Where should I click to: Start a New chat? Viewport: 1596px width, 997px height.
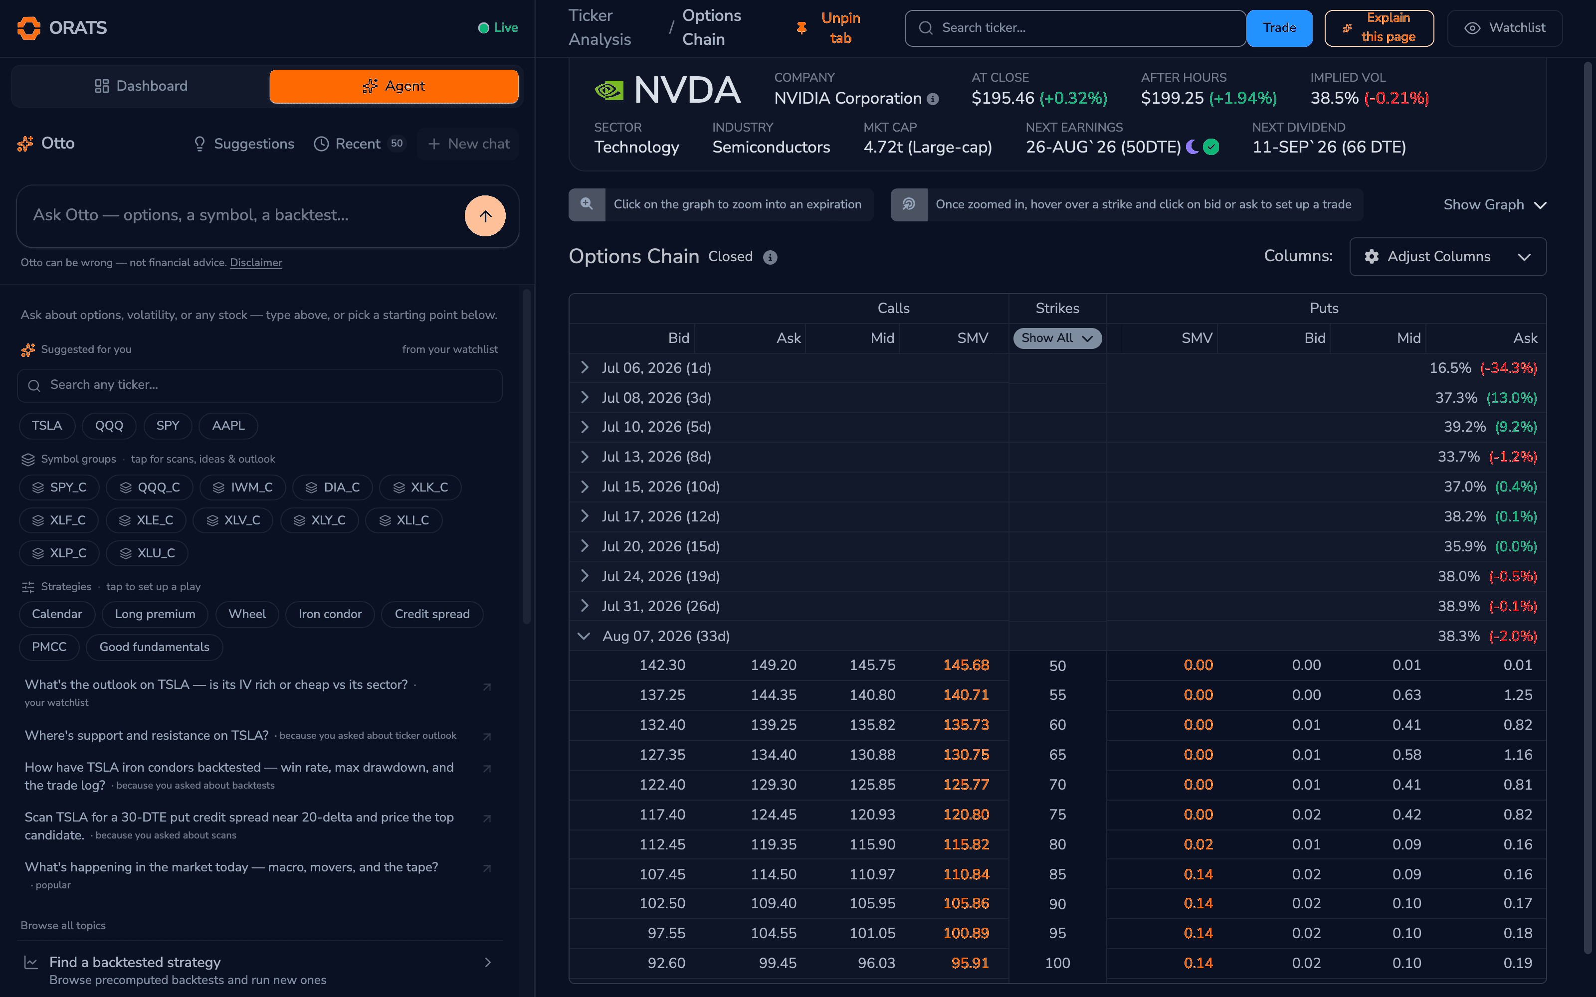(x=468, y=144)
